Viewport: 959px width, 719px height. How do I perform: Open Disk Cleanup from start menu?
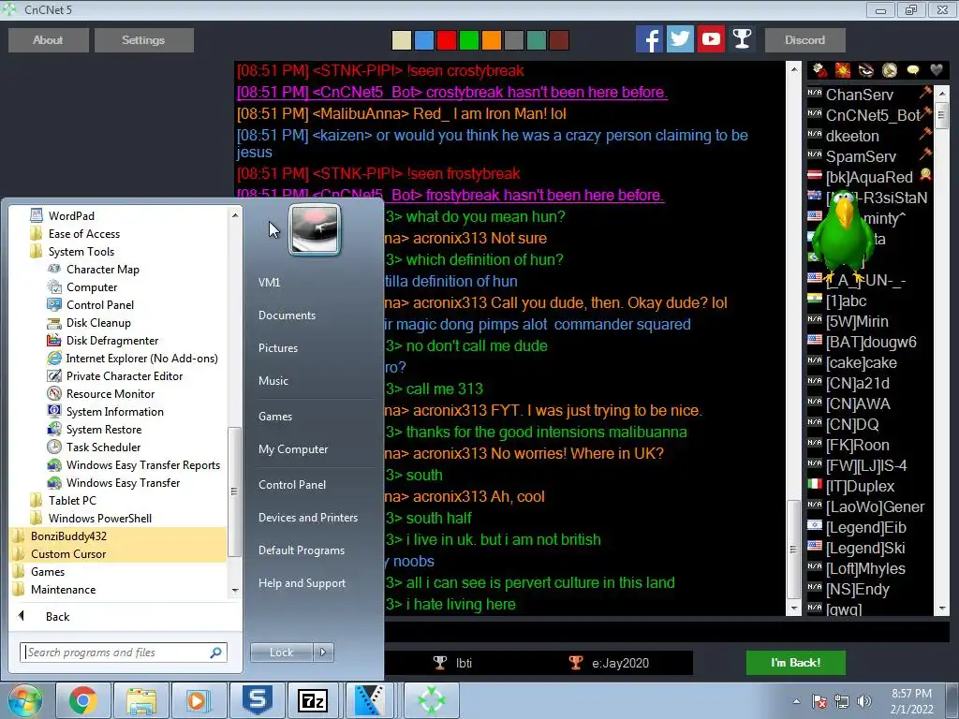click(98, 323)
